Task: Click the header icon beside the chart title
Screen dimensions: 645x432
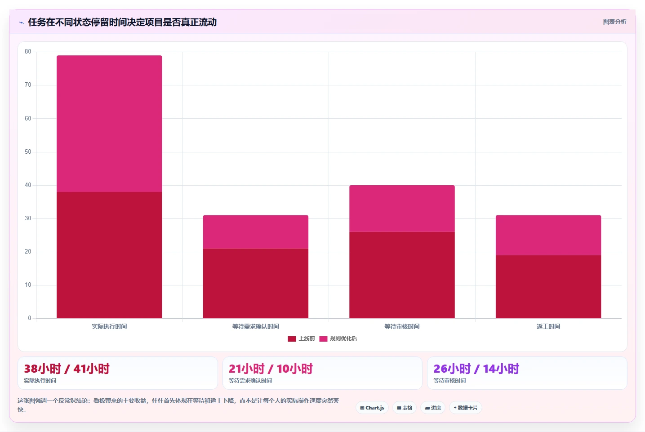Action: pyautogui.click(x=21, y=22)
